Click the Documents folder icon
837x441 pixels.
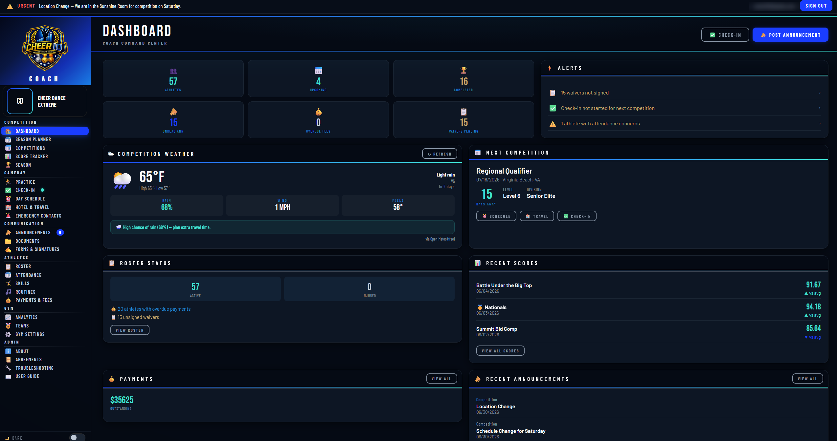8,241
